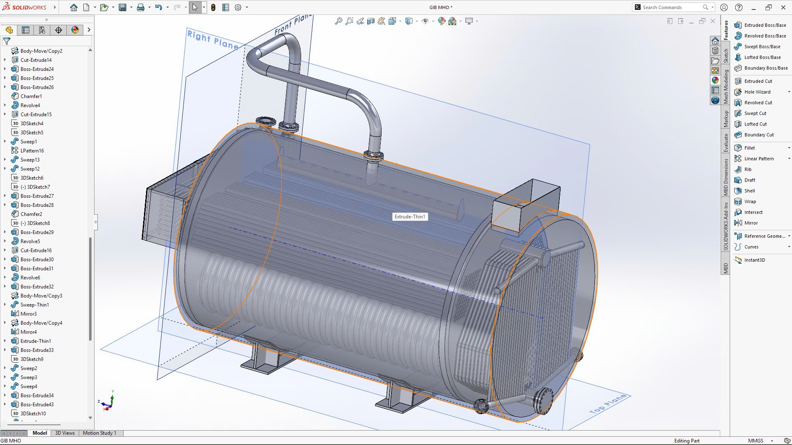This screenshot has width=792, height=445.
Task: Click the Rebuild traffic light icon
Action: coord(213,7)
